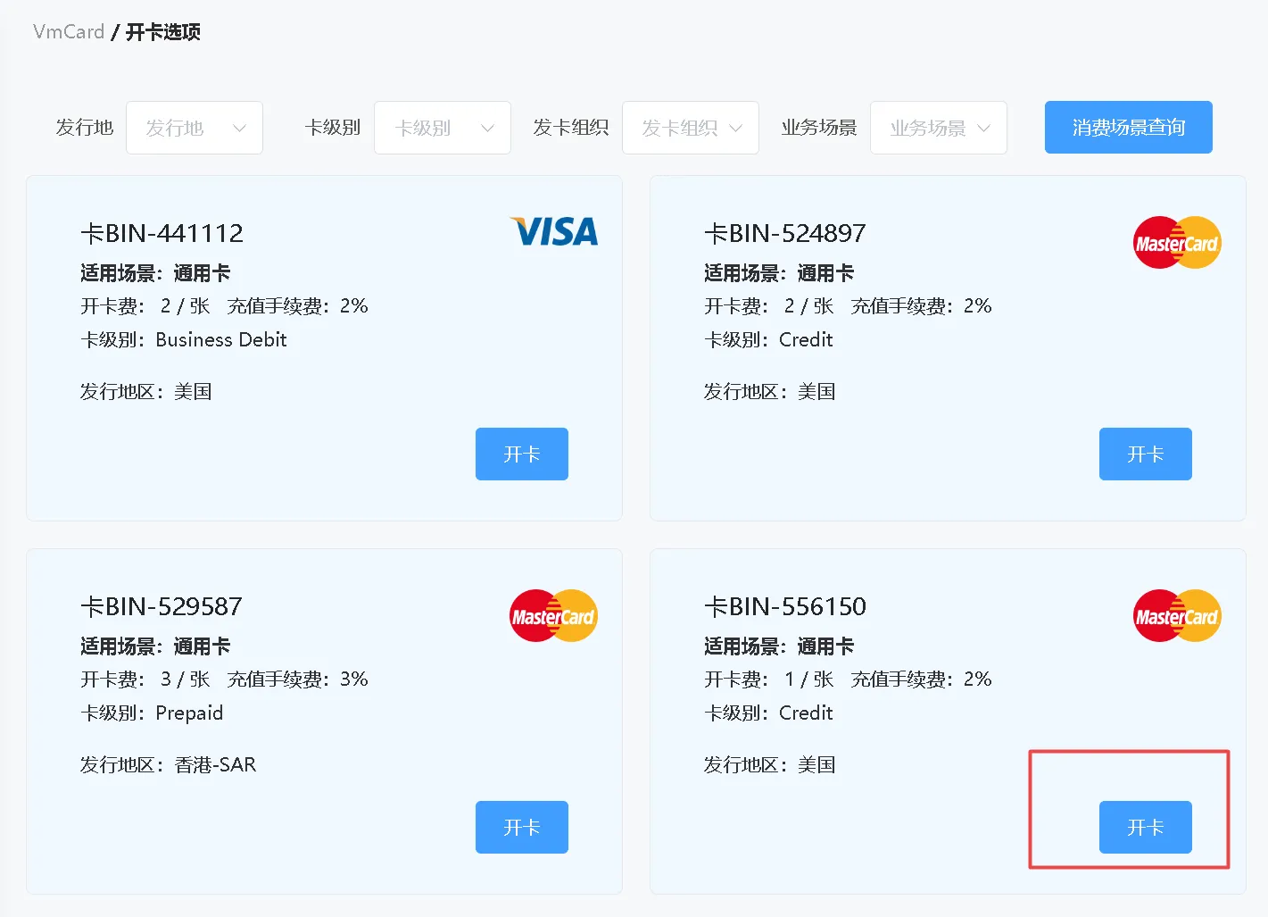Click the MasterCard logo on card BIN-524897
Viewport: 1268px width, 917px height.
[1176, 243]
